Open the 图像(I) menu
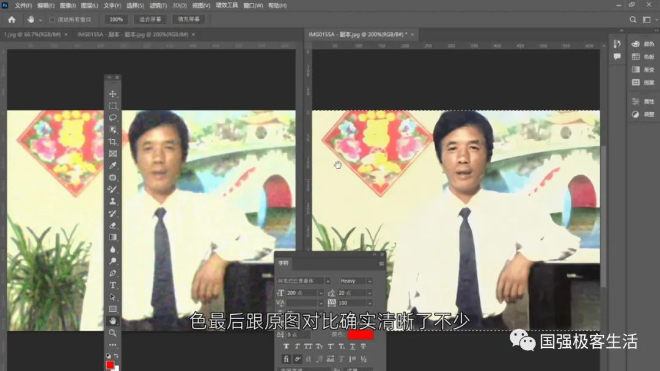This screenshot has width=660, height=371. [68, 5]
